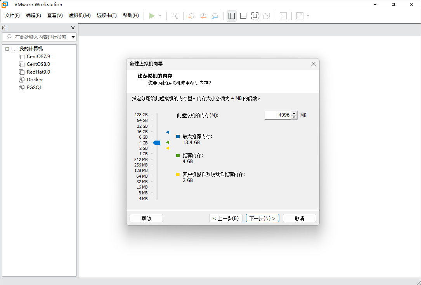Click the console view icon
Viewport: 421px width, 285px height.
[283, 16]
